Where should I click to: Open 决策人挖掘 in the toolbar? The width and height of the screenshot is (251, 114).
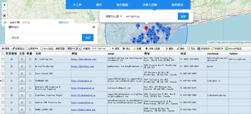[152, 48]
